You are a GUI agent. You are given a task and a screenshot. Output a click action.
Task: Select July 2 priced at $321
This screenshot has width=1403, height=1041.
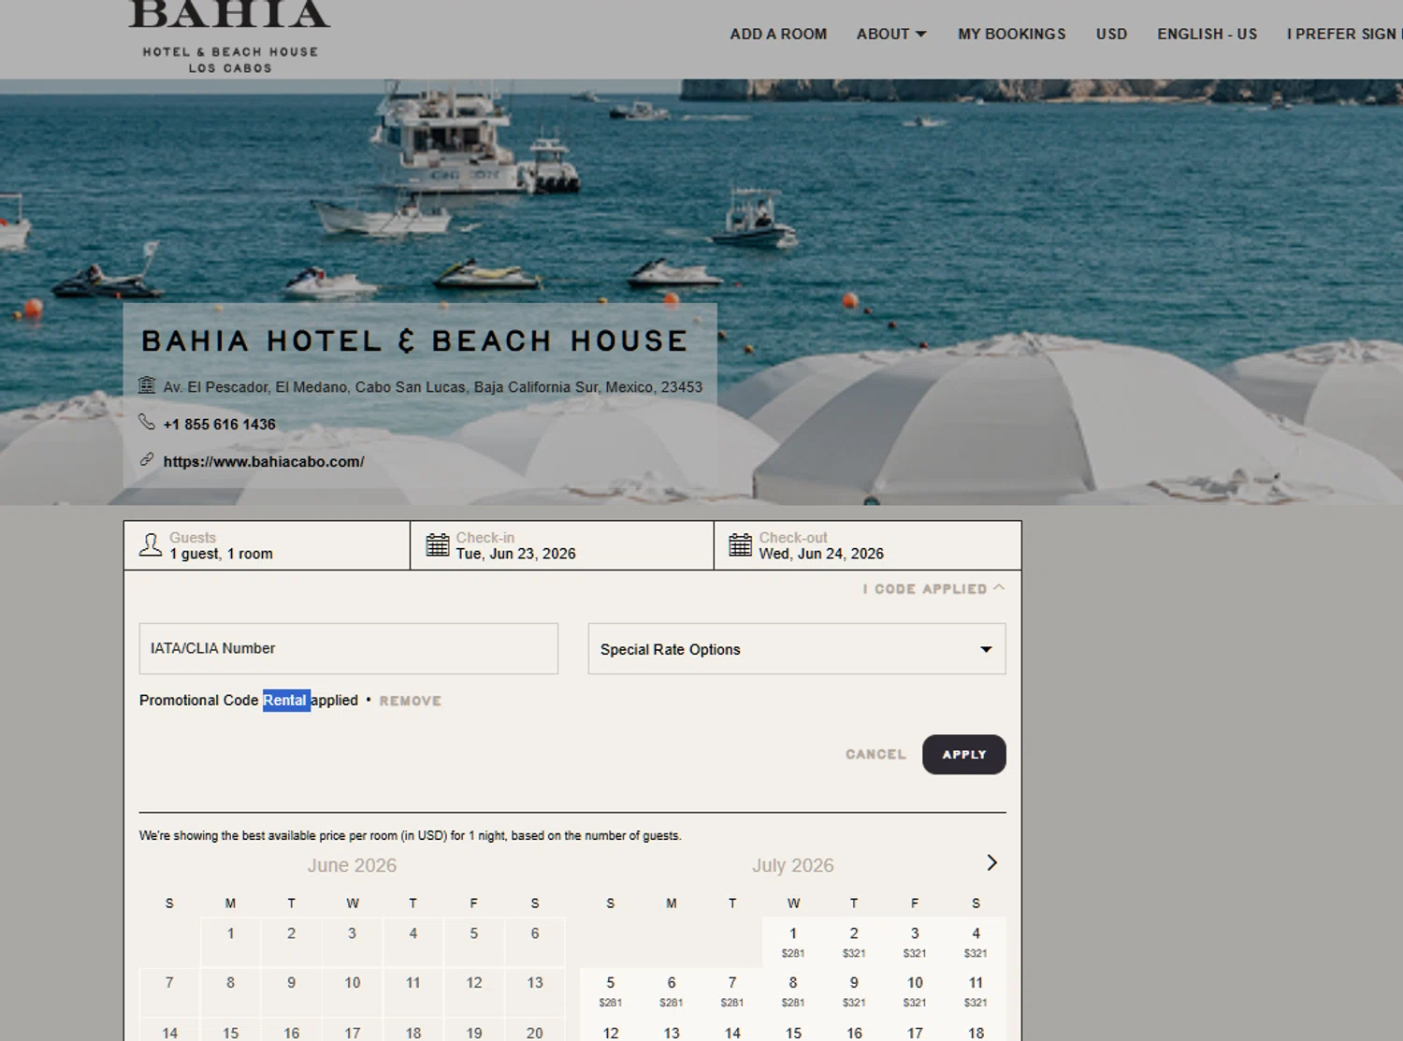[x=854, y=942]
